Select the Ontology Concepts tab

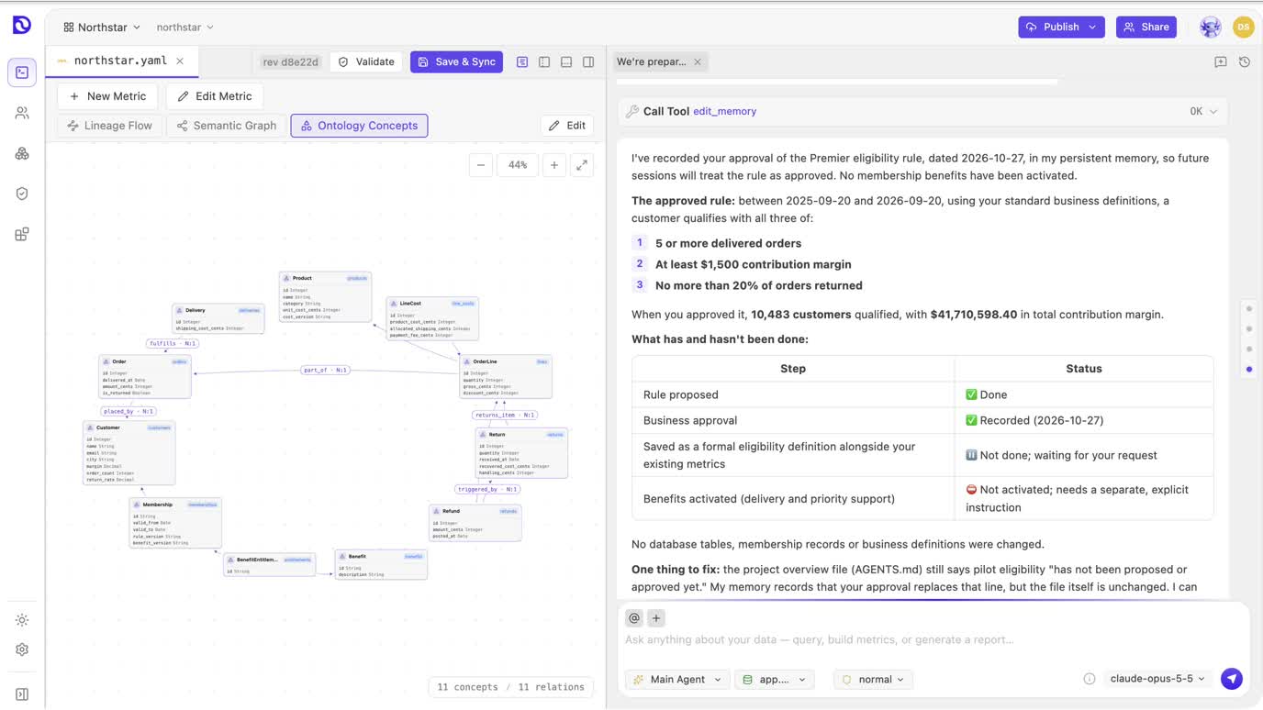pos(359,126)
